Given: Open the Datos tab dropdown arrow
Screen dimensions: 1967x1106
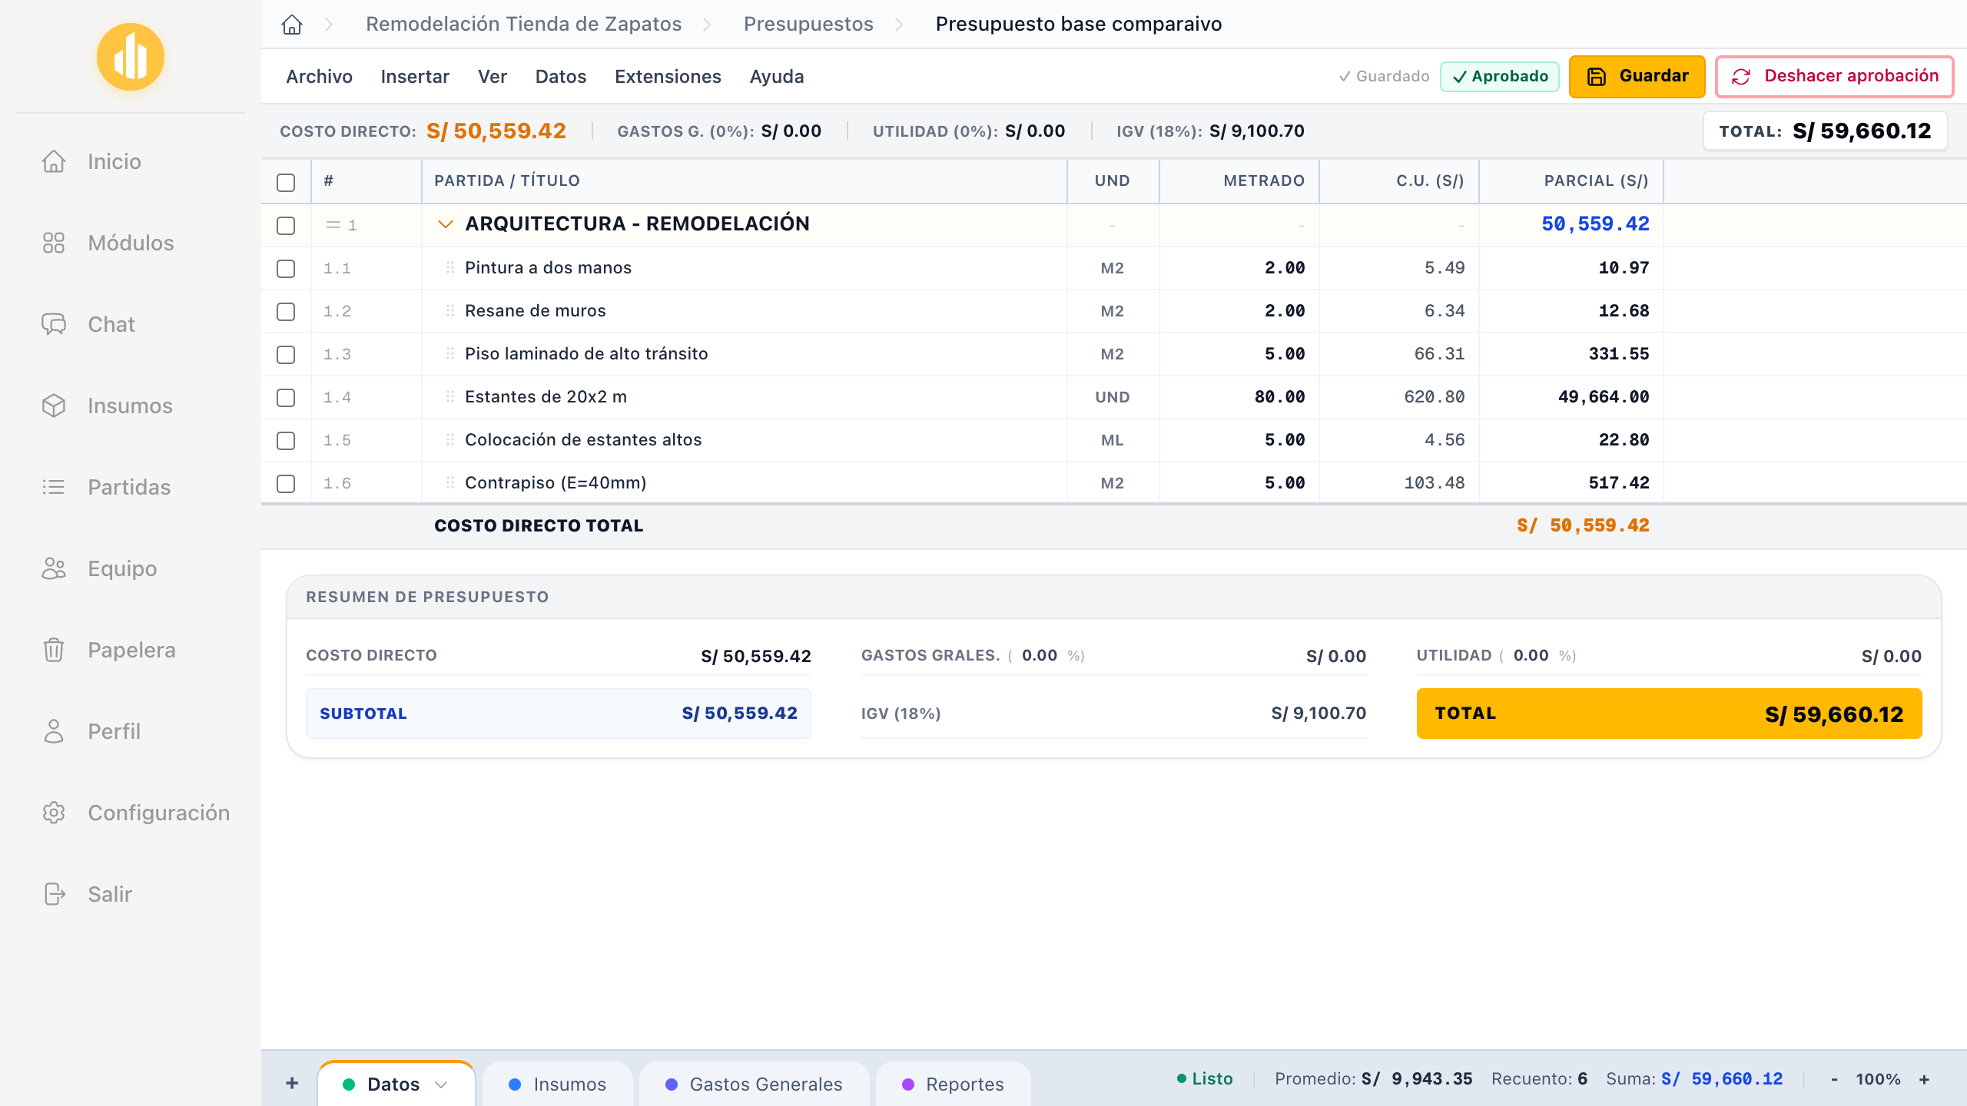Looking at the screenshot, I should (x=441, y=1084).
